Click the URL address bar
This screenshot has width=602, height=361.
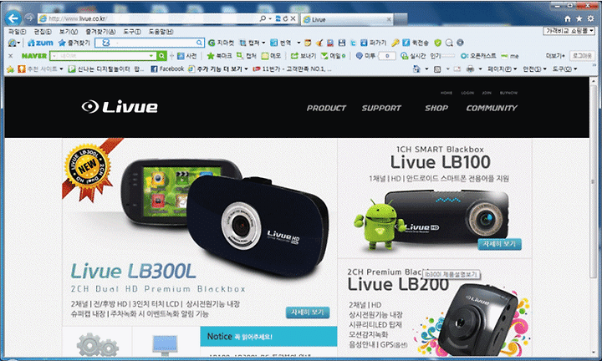click(149, 18)
